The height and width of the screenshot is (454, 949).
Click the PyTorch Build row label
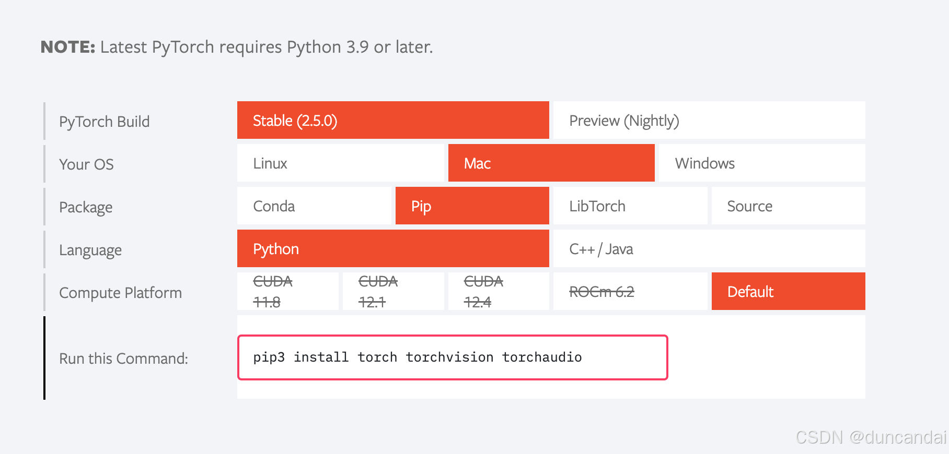105,122
